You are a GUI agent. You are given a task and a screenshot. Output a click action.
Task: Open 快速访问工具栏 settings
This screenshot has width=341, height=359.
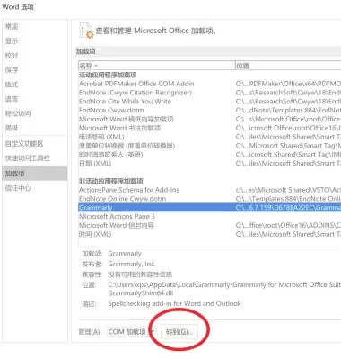click(x=28, y=158)
